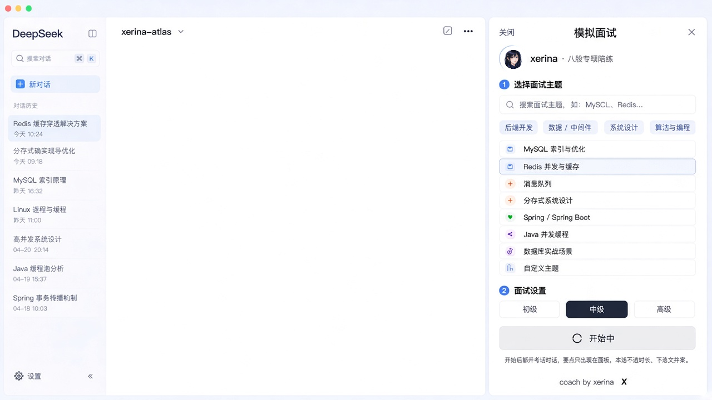
Task: Click the 模拟面试 panel title
Action: 595,33
